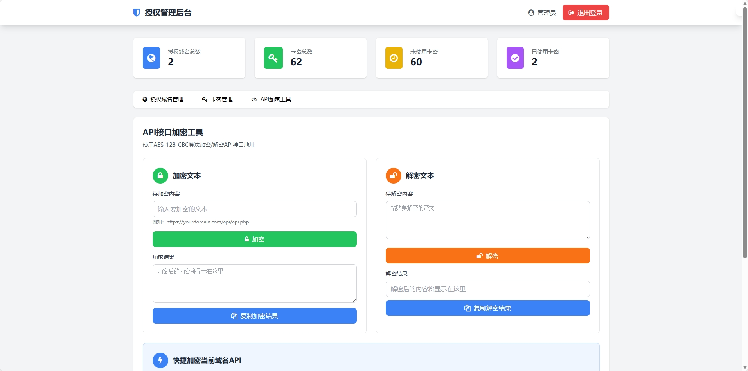Click the 复制解密结果 button

click(487, 308)
